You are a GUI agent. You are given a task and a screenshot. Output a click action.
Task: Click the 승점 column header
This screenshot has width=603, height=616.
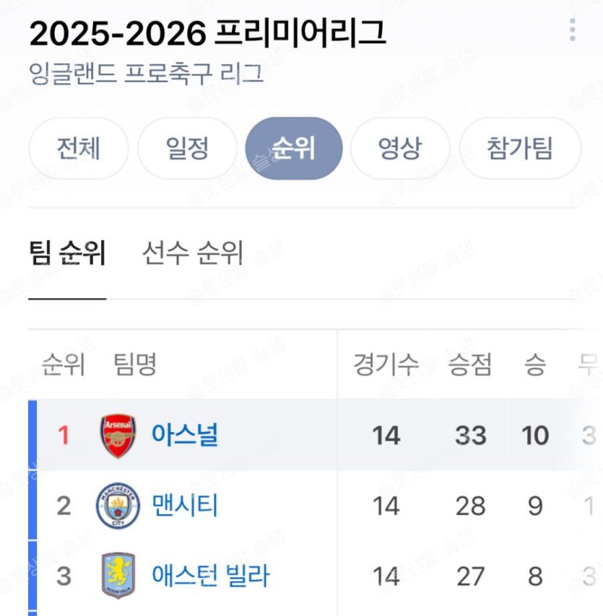tap(470, 365)
